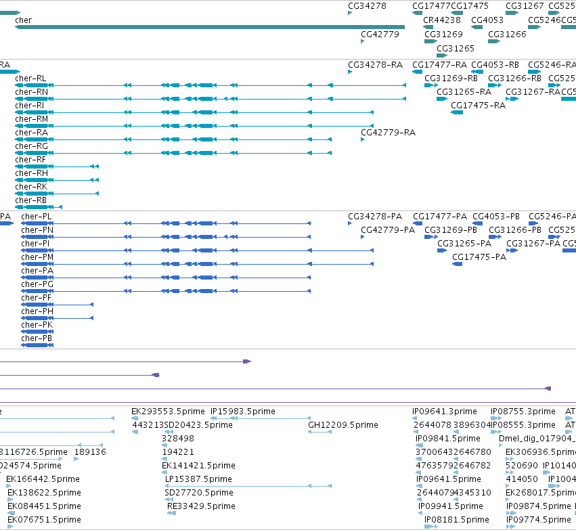Open EST IP08181.5prime label
This screenshot has height=530, width=576.
(457, 520)
